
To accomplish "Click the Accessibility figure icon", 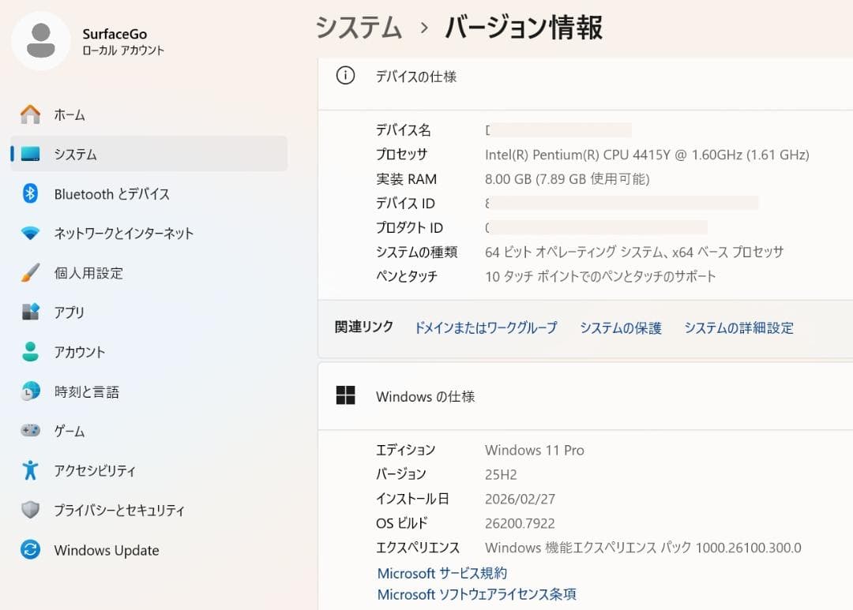I will (x=31, y=470).
